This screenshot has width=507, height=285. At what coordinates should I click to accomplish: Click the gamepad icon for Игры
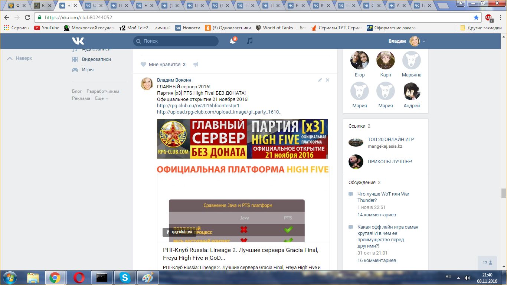[x=75, y=70]
